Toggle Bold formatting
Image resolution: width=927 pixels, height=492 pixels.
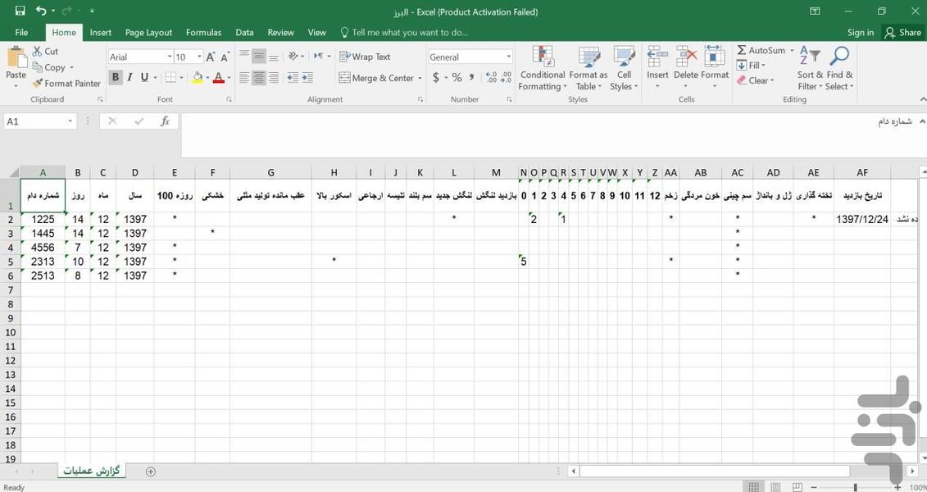coord(116,77)
